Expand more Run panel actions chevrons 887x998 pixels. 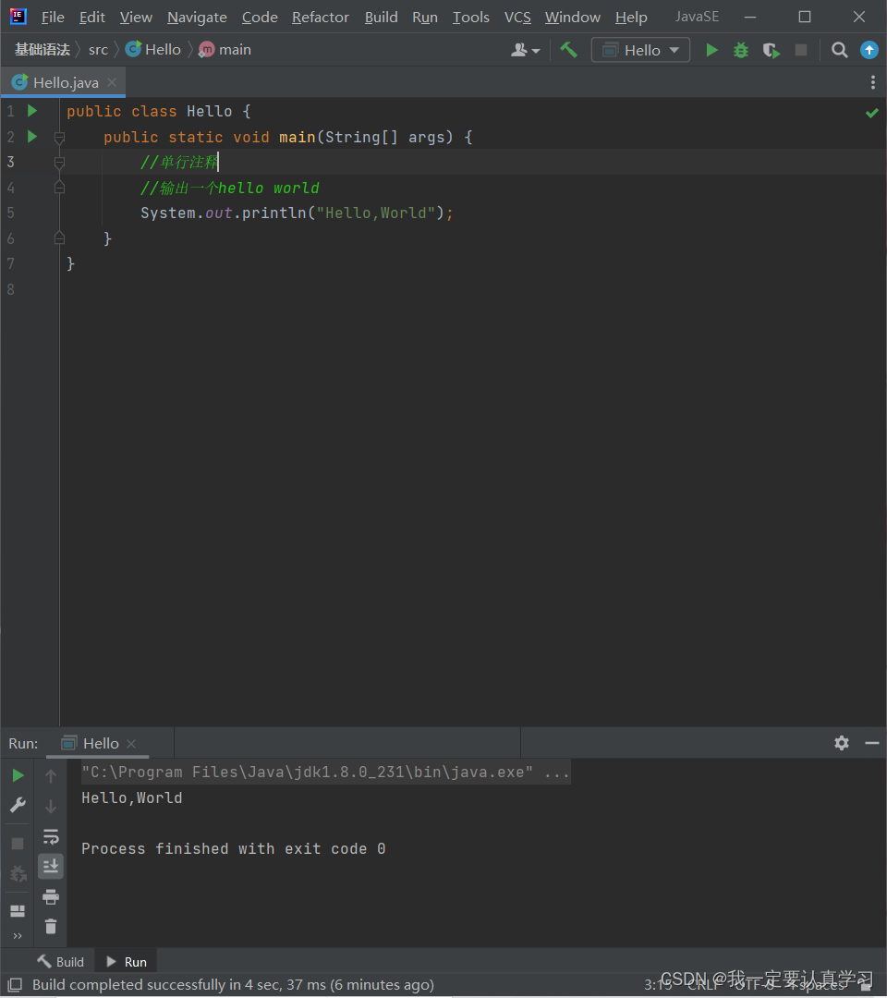(18, 935)
